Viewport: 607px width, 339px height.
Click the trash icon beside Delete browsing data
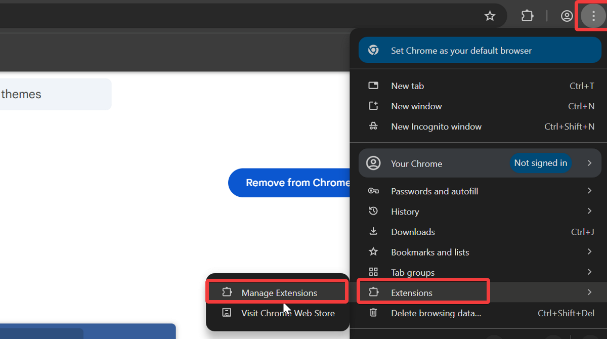pyautogui.click(x=373, y=313)
